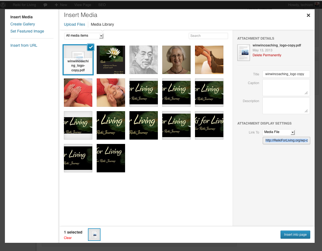Click the PDF attachment details preview icon

[243, 52]
